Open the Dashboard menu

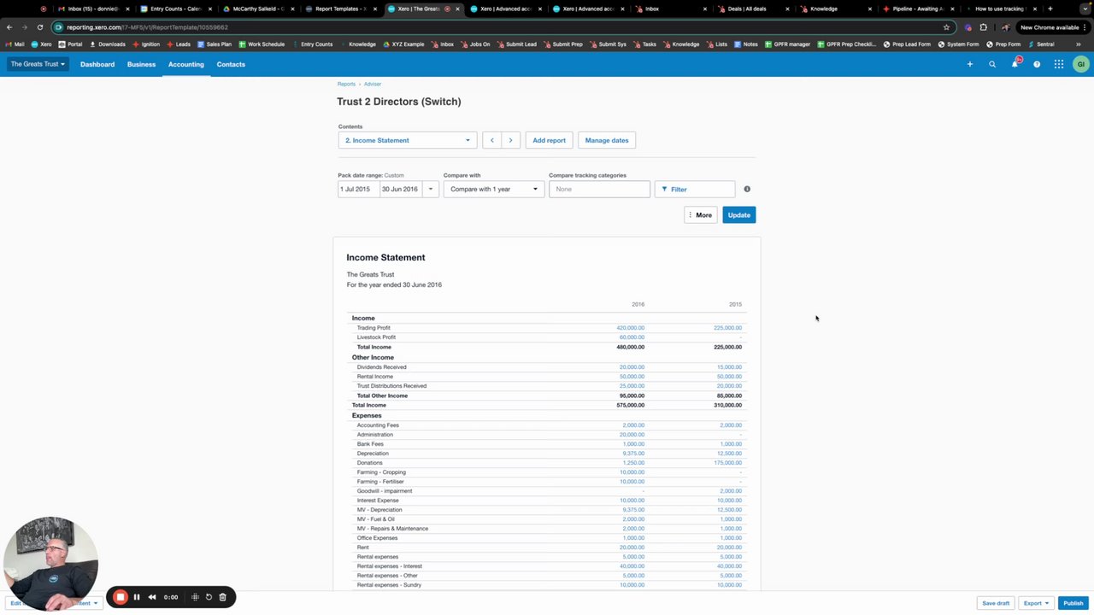pos(97,64)
